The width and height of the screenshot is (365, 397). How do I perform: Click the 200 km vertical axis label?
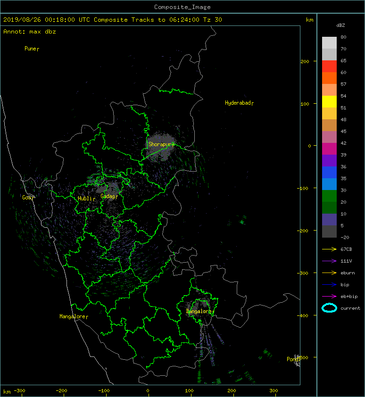(x=305, y=61)
